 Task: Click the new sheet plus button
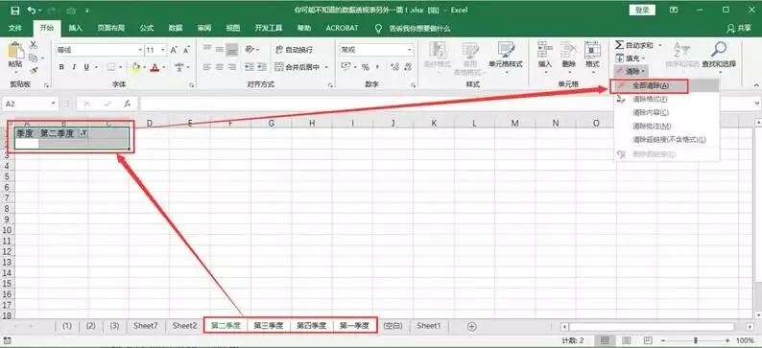point(471,327)
